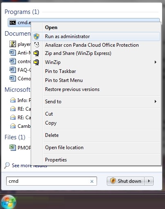The image size is (165, 209).
Task: Click the Shut down button
Action: click(126, 181)
